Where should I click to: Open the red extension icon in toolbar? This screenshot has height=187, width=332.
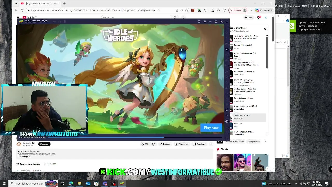(x=193, y=10)
